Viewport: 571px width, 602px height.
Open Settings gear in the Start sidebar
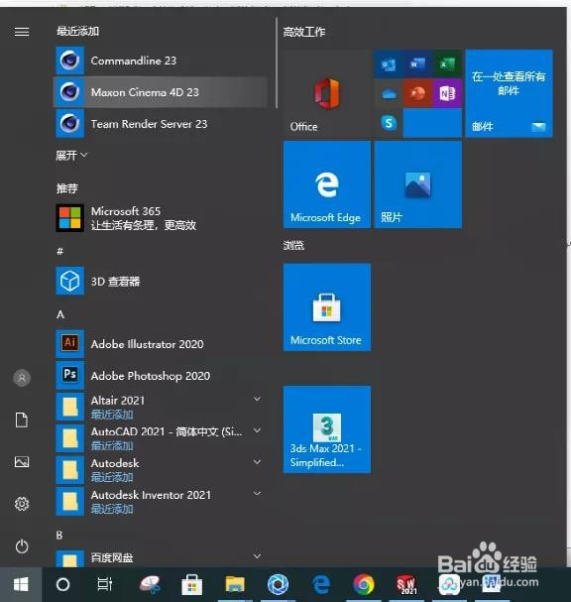point(22,504)
